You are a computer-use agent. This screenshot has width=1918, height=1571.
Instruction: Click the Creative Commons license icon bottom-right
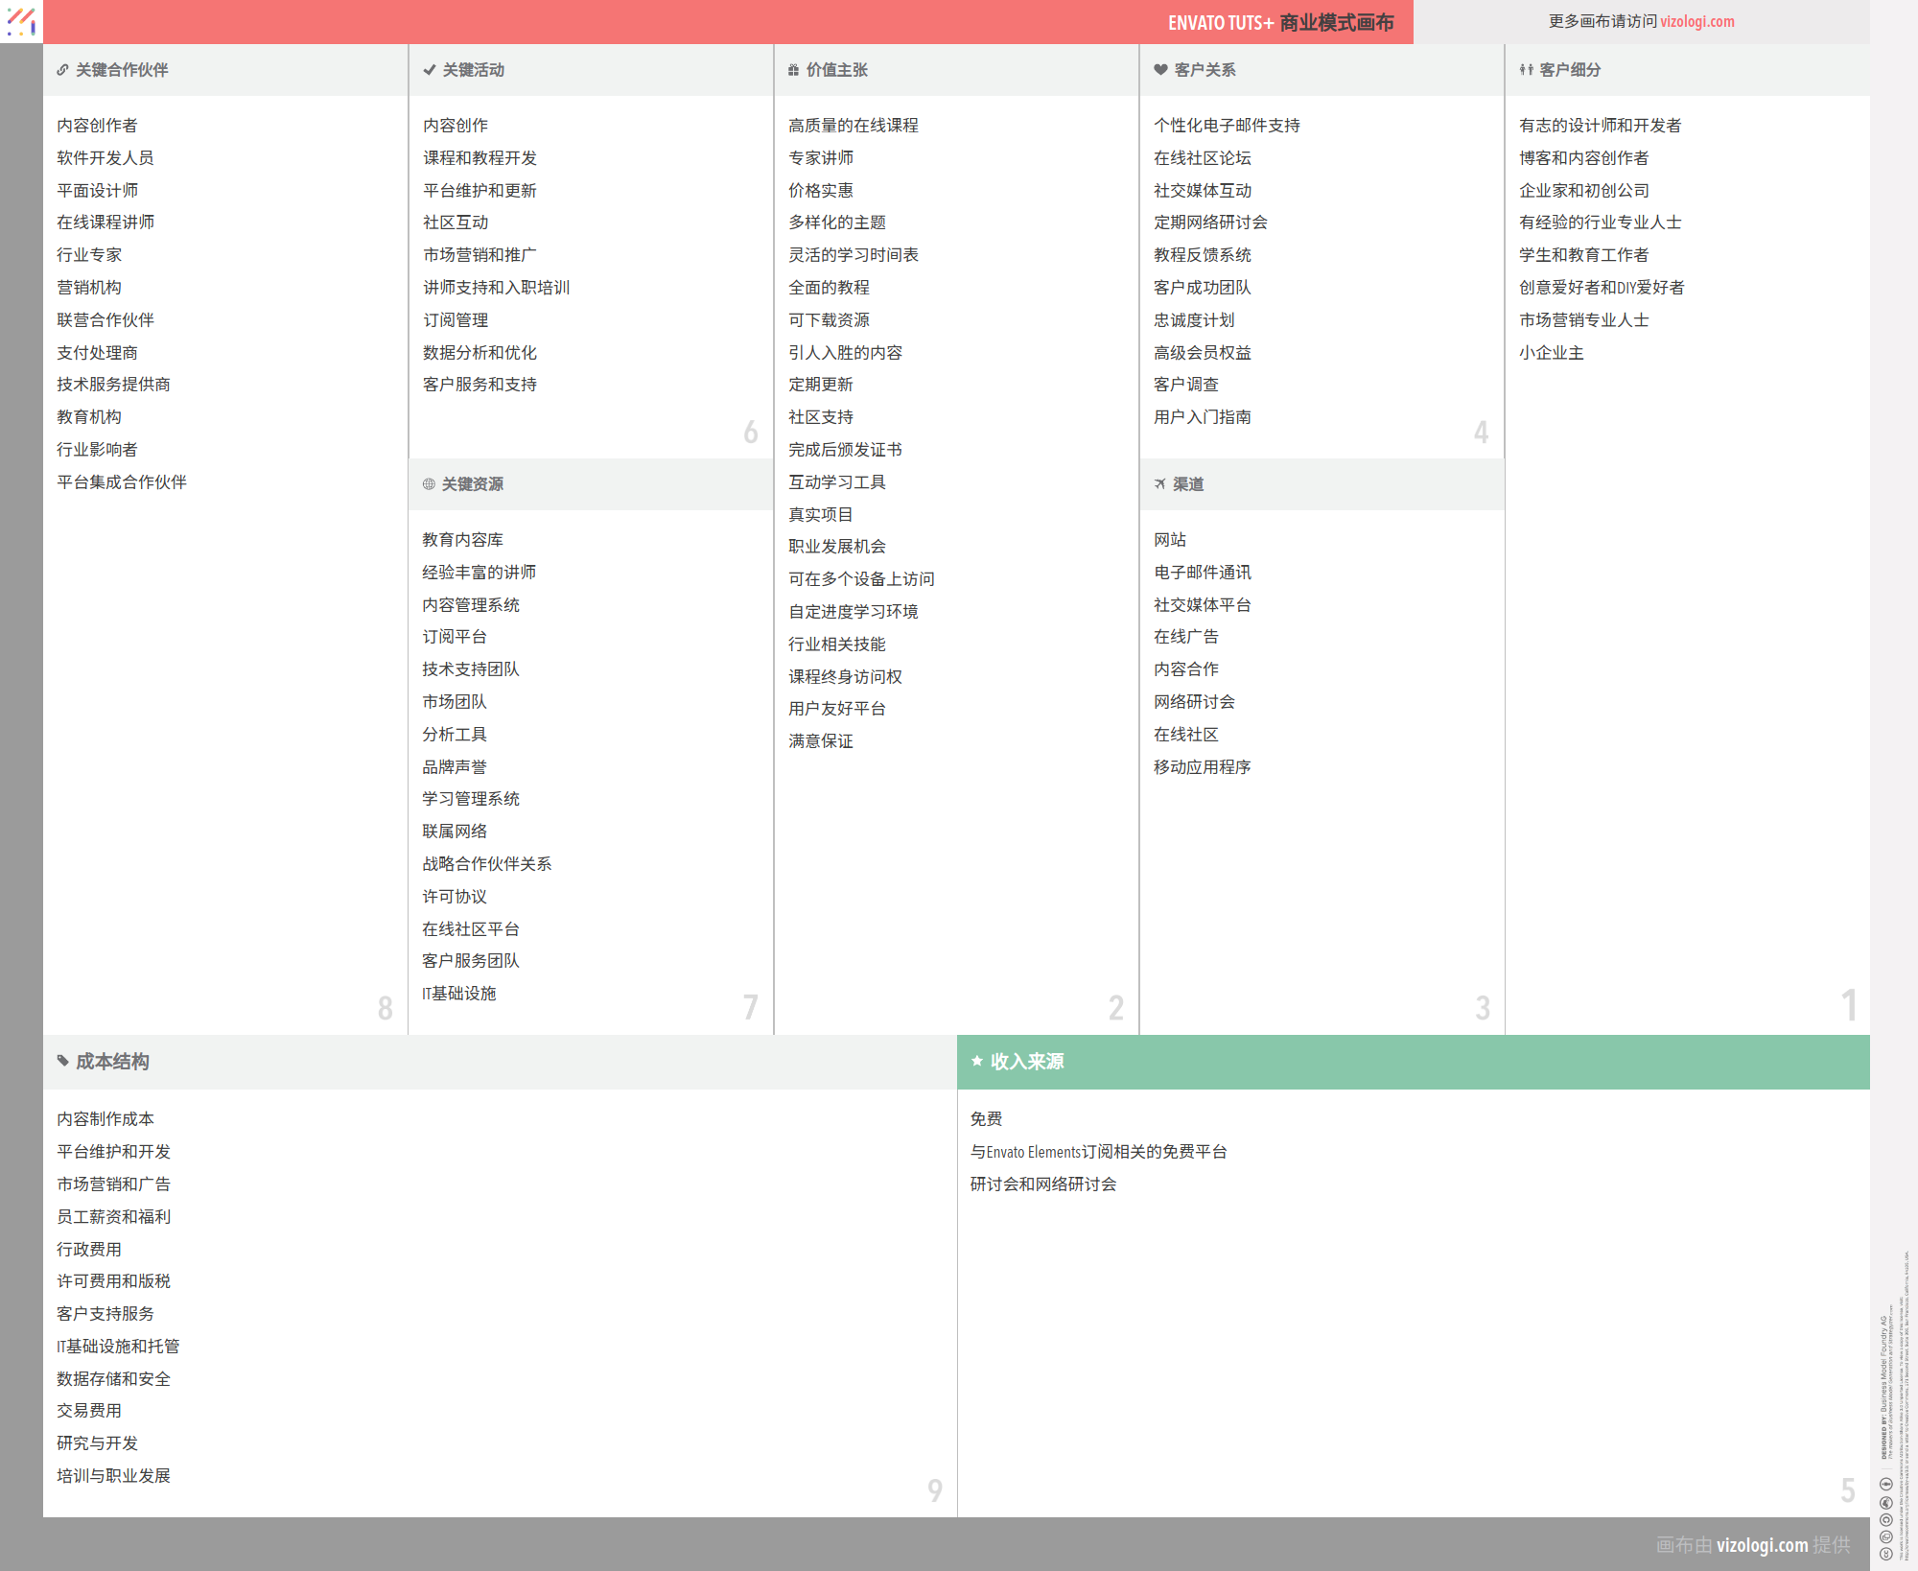tap(1885, 1552)
